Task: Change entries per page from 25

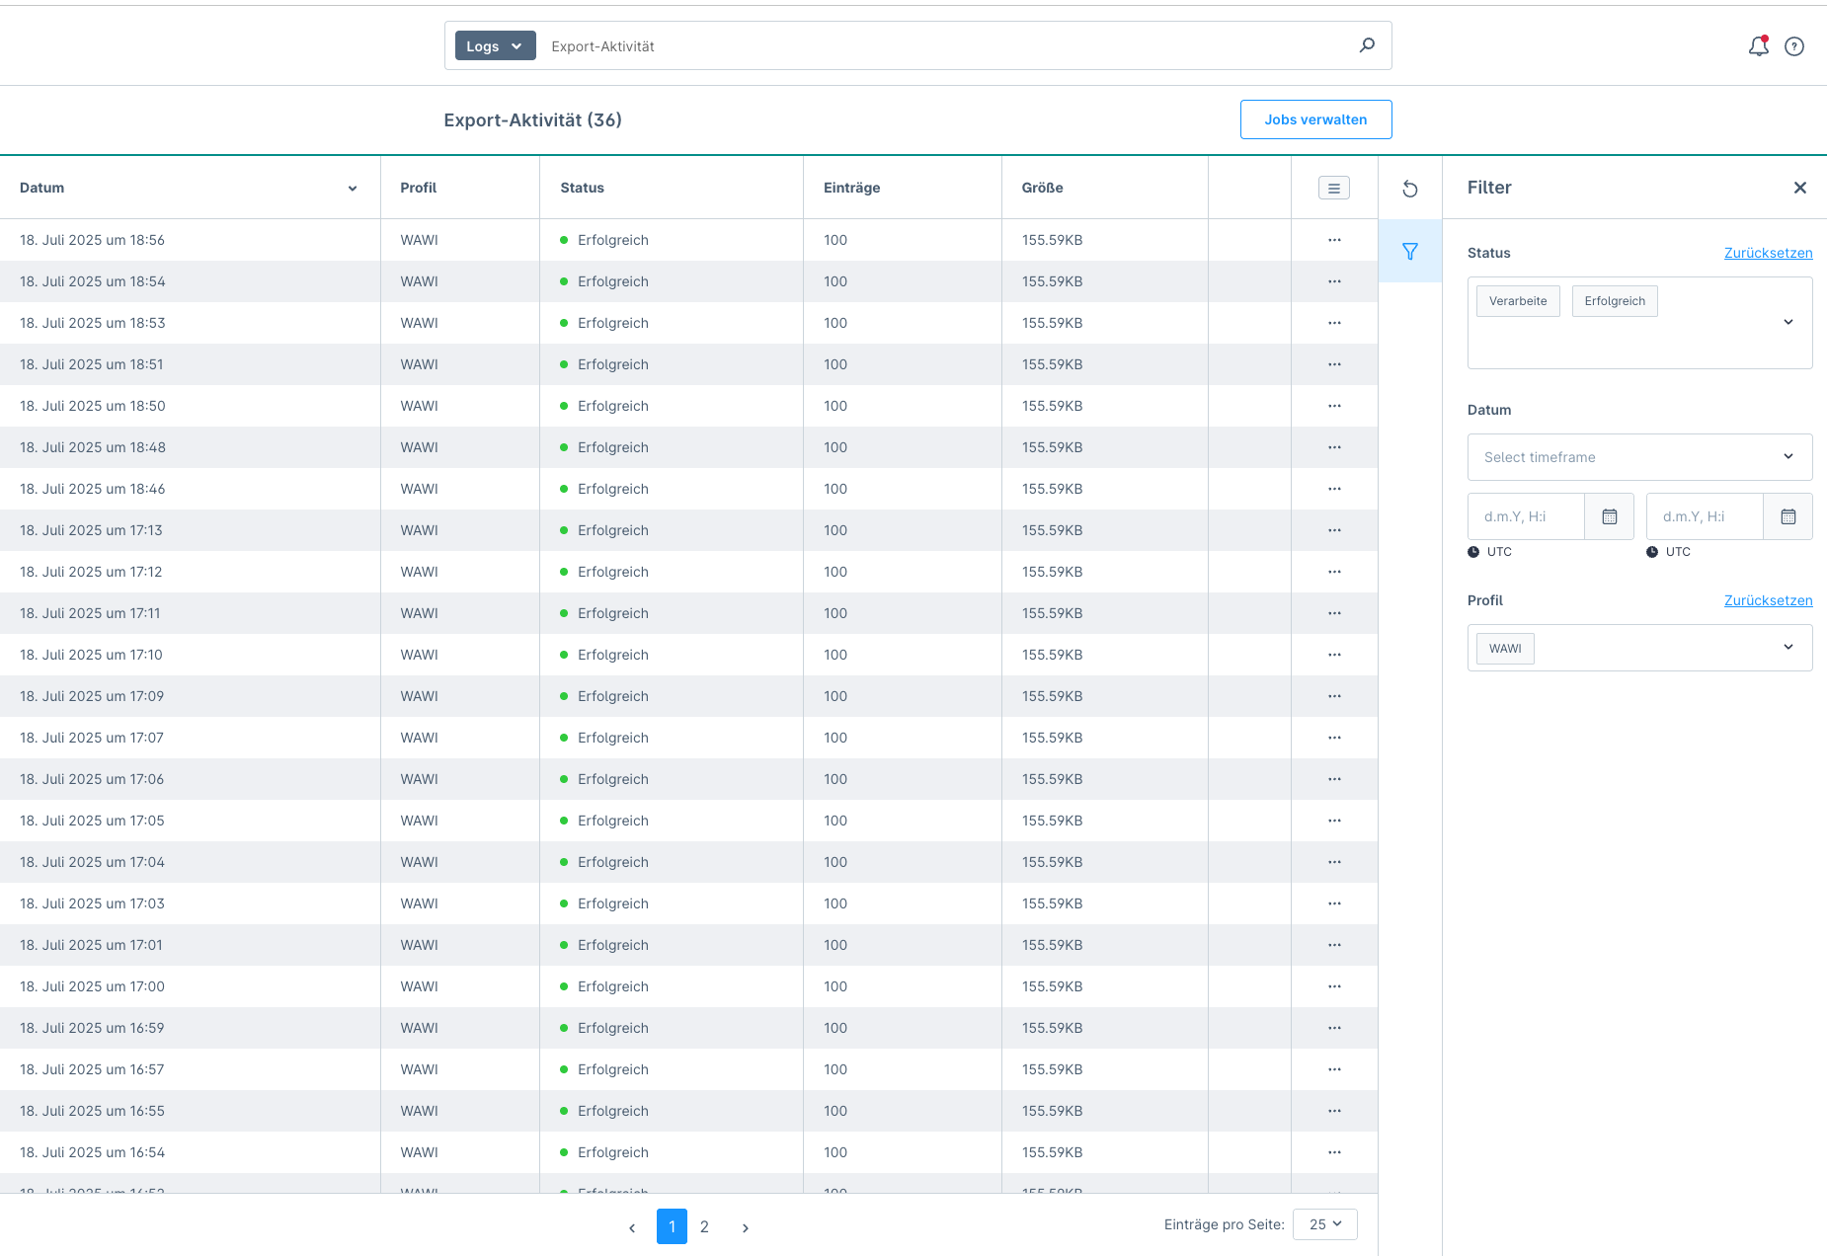Action: click(1325, 1224)
